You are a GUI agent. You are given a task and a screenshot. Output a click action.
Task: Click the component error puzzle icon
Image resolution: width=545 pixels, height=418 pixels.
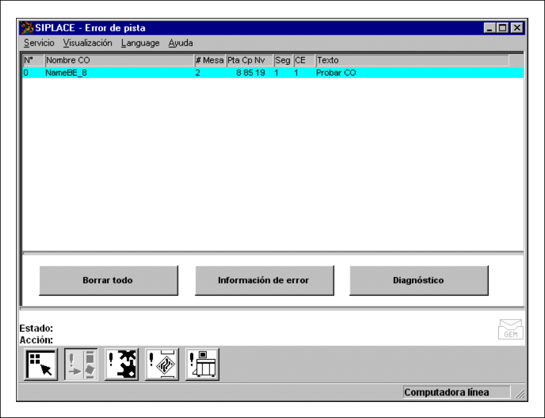click(x=122, y=364)
